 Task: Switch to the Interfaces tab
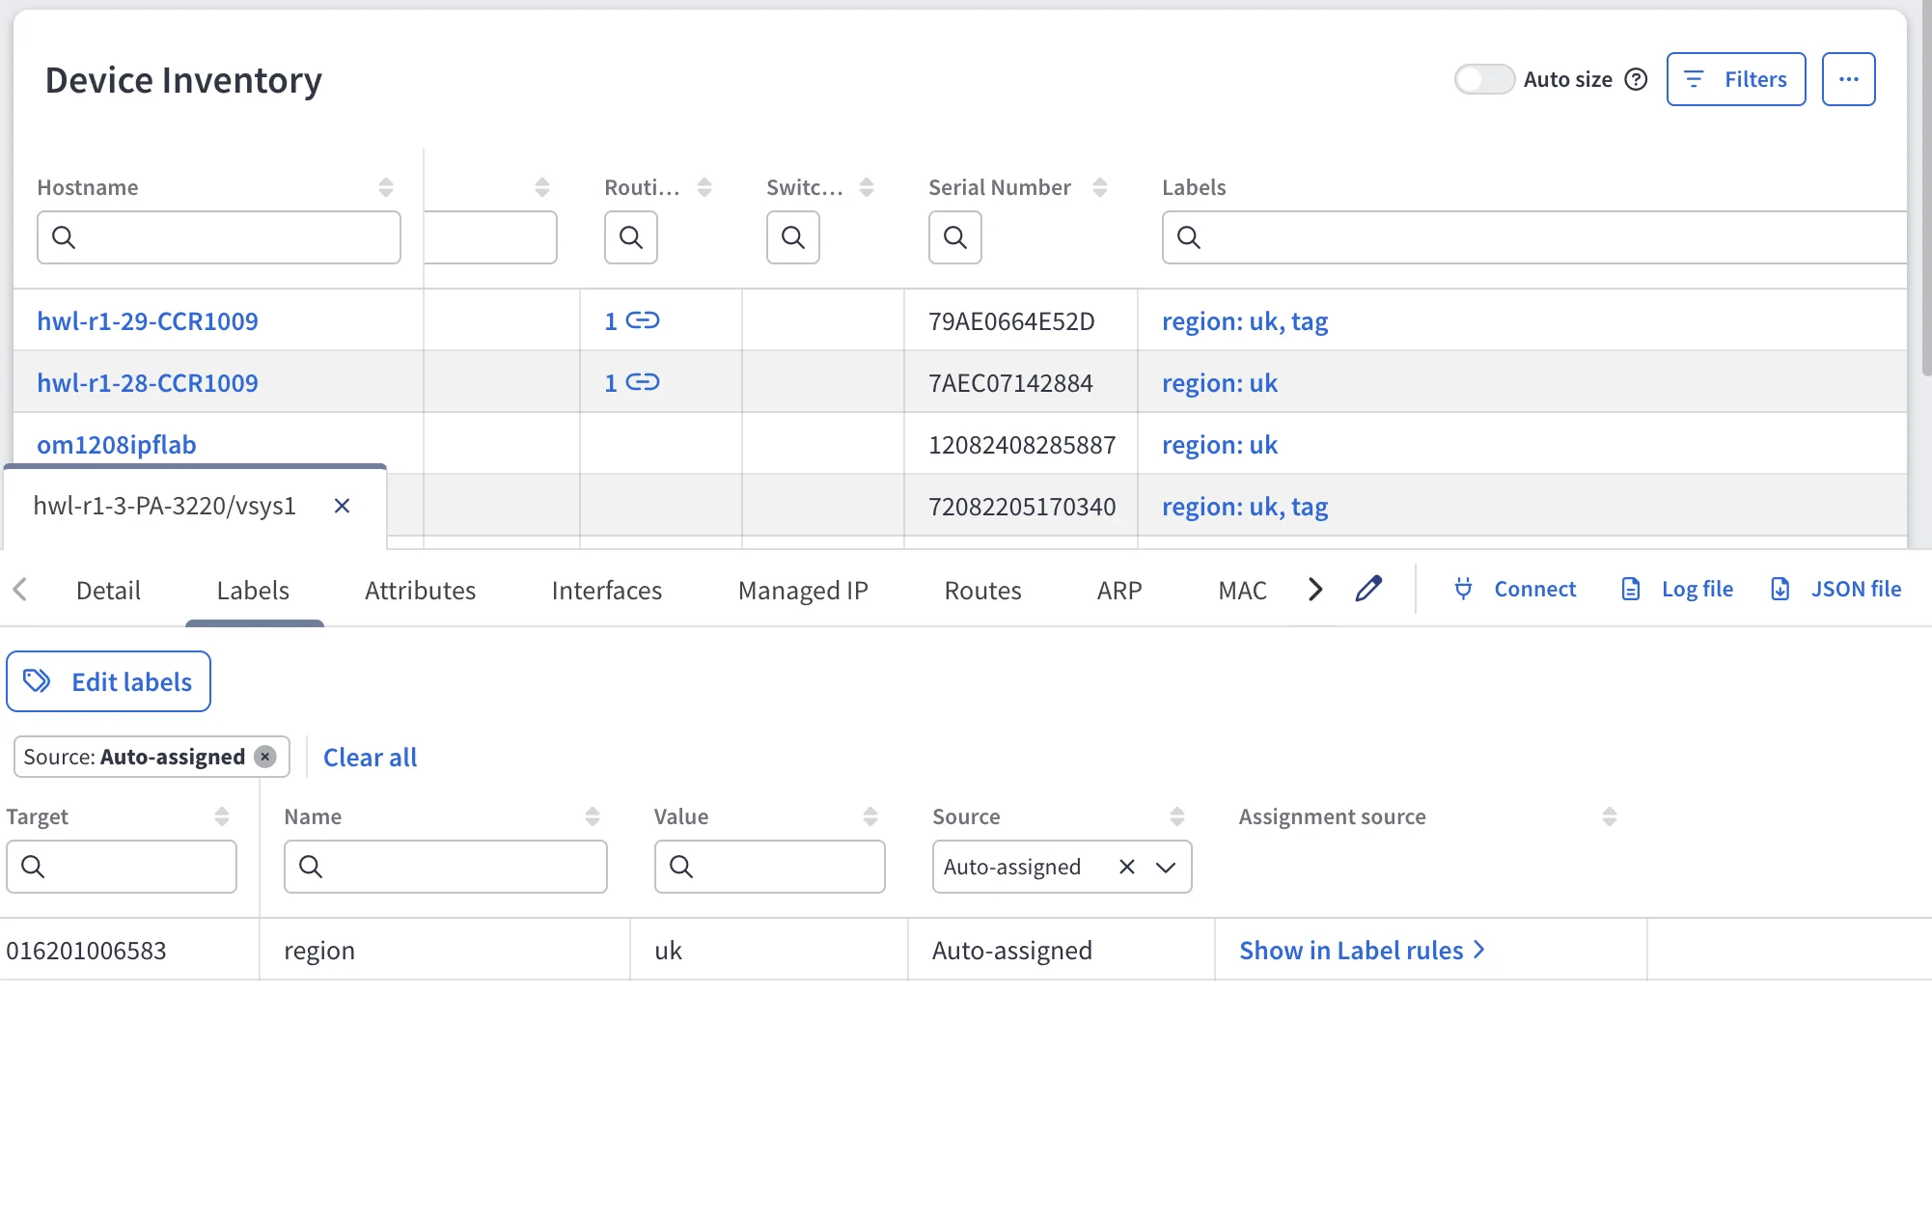pyautogui.click(x=607, y=590)
